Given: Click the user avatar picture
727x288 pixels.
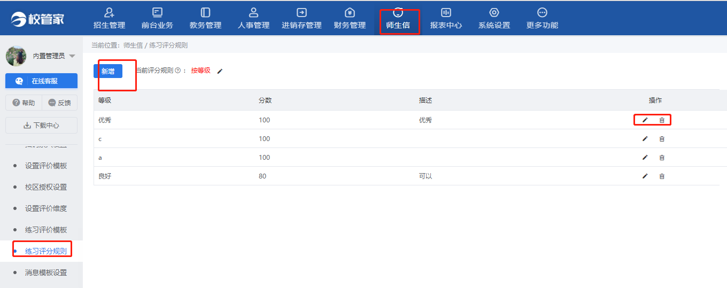Looking at the screenshot, I should 16,56.
